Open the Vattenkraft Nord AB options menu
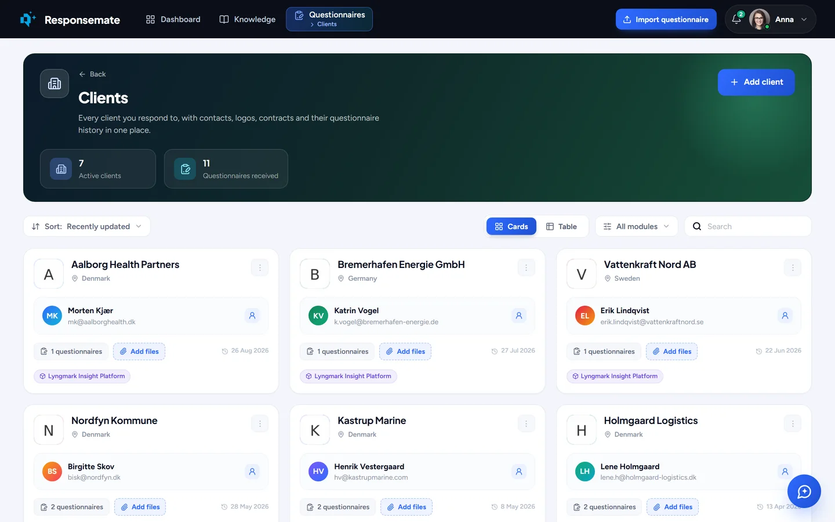Screen dimensions: 835x522 (x=793, y=268)
